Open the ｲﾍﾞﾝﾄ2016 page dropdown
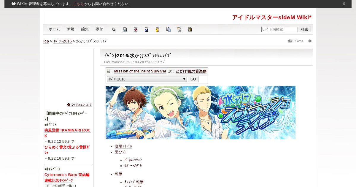 [x=147, y=79]
